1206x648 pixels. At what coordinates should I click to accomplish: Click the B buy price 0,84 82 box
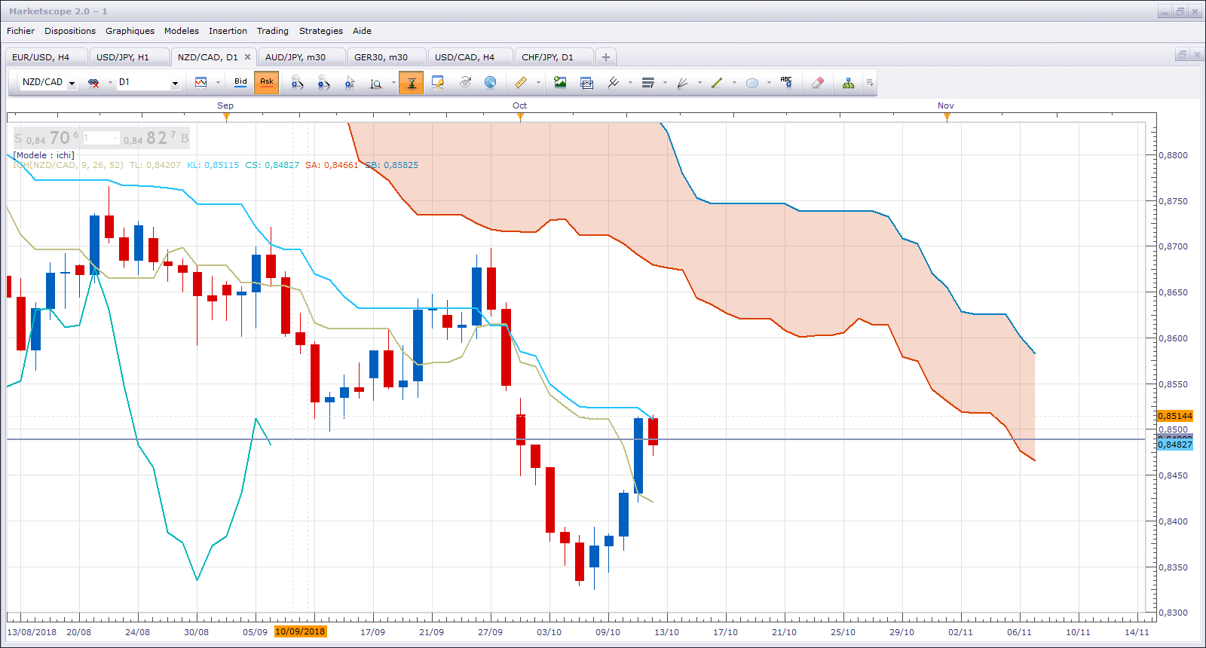click(156, 138)
